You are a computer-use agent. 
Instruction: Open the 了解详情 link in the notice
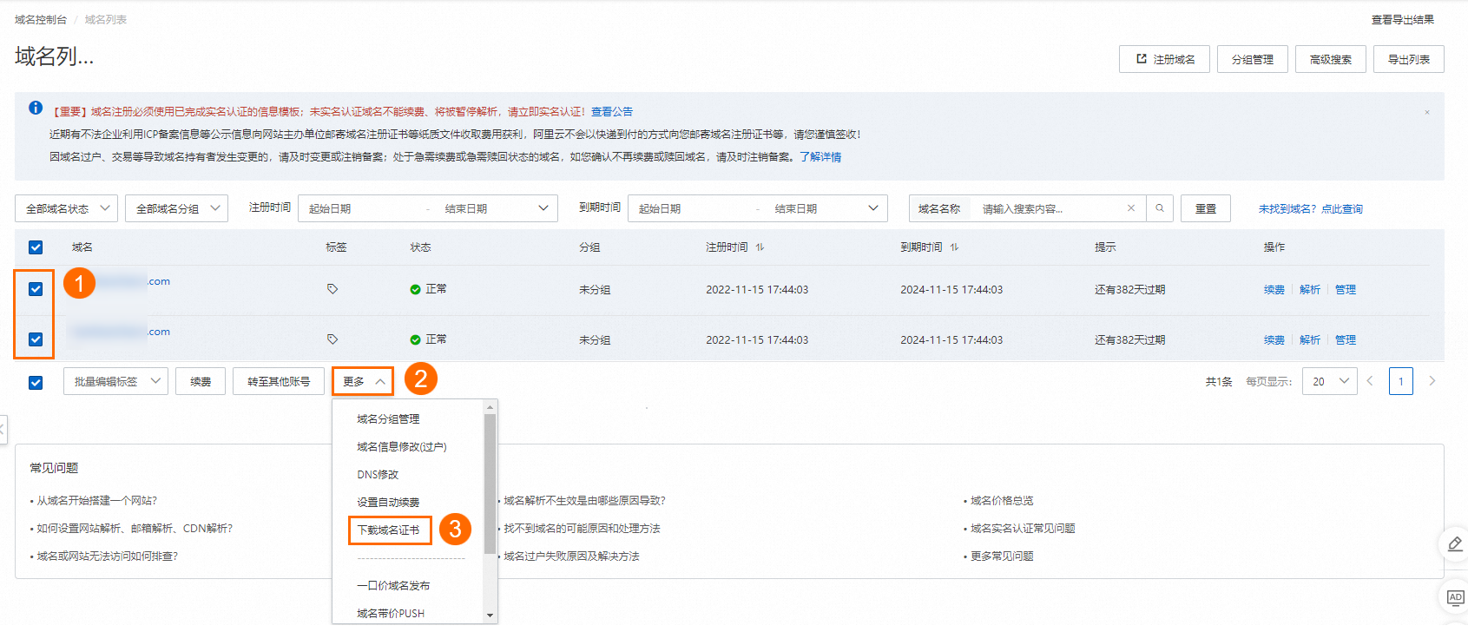point(820,157)
